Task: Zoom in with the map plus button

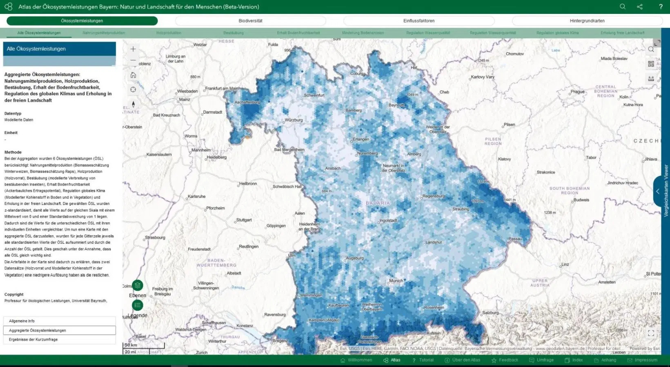Action: pos(133,49)
